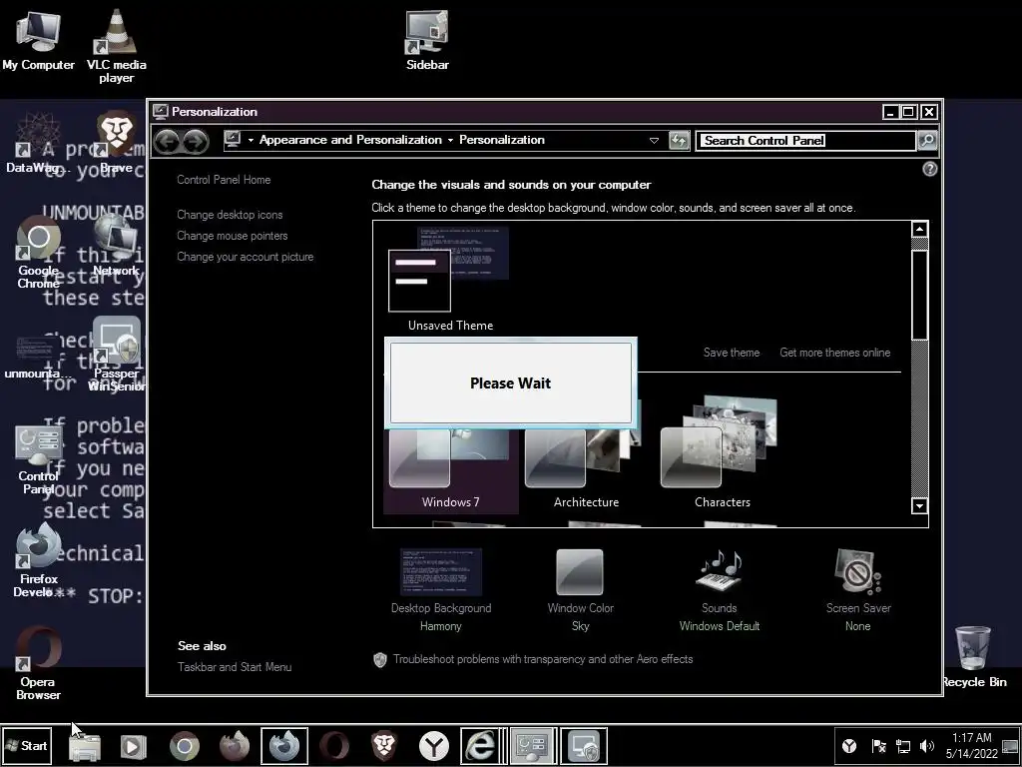Select the Control Panel desktop icon
The width and height of the screenshot is (1022, 767).
click(x=38, y=457)
